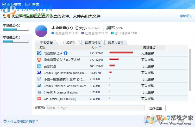Select the Realtek High Definition Audio icon
Viewport: 195px width, 127px height.
click(39, 73)
